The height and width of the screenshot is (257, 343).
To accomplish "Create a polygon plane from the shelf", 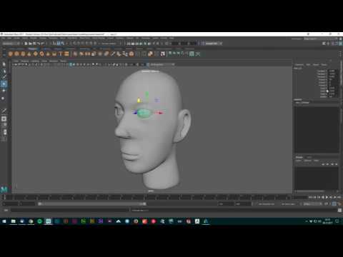I will [36, 54].
